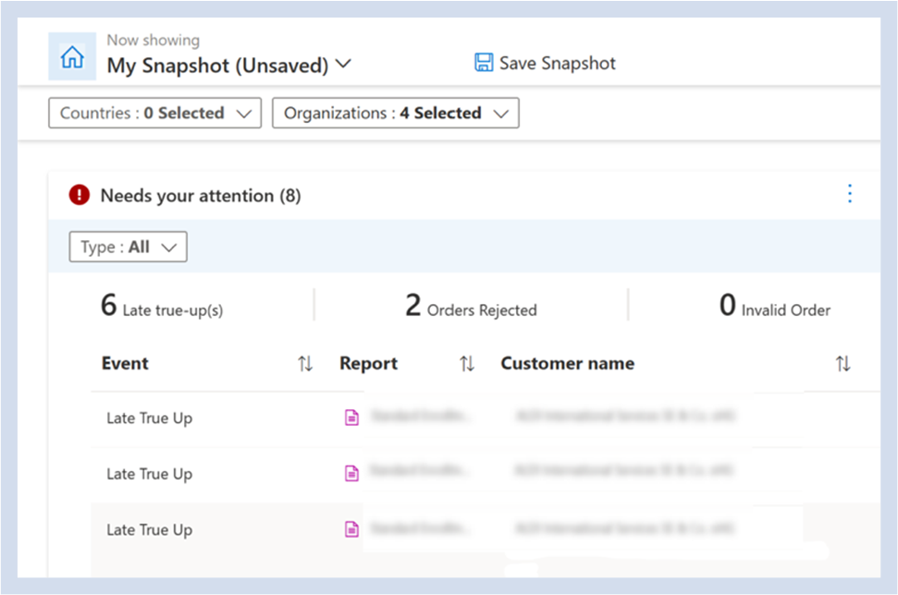Sort by Event column arrows
This screenshot has width=898, height=595.
click(x=305, y=364)
